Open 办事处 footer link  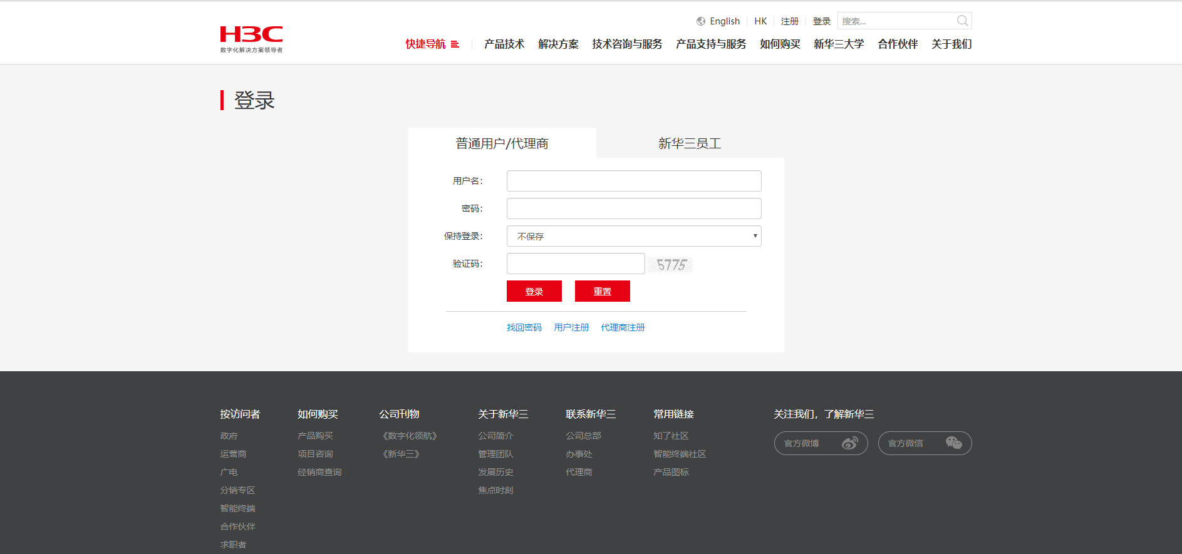point(579,454)
